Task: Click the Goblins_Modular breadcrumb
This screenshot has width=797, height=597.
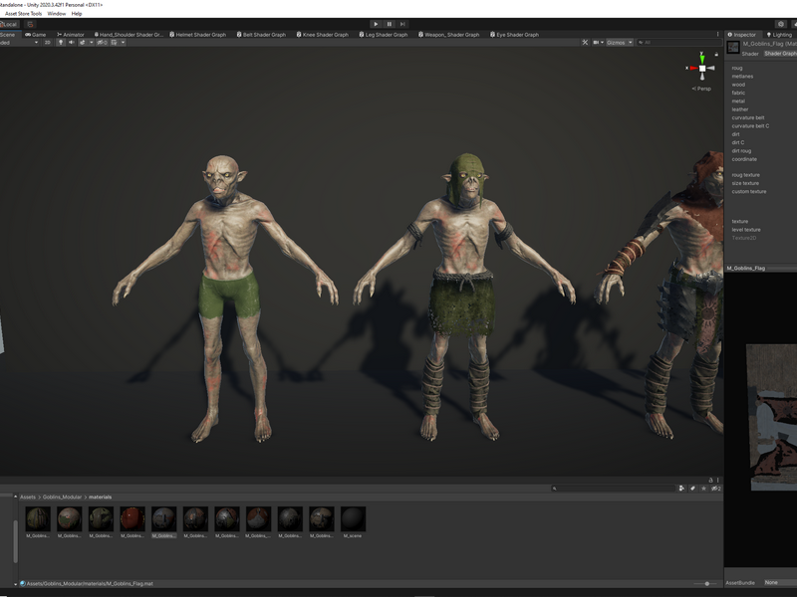Action: point(62,497)
